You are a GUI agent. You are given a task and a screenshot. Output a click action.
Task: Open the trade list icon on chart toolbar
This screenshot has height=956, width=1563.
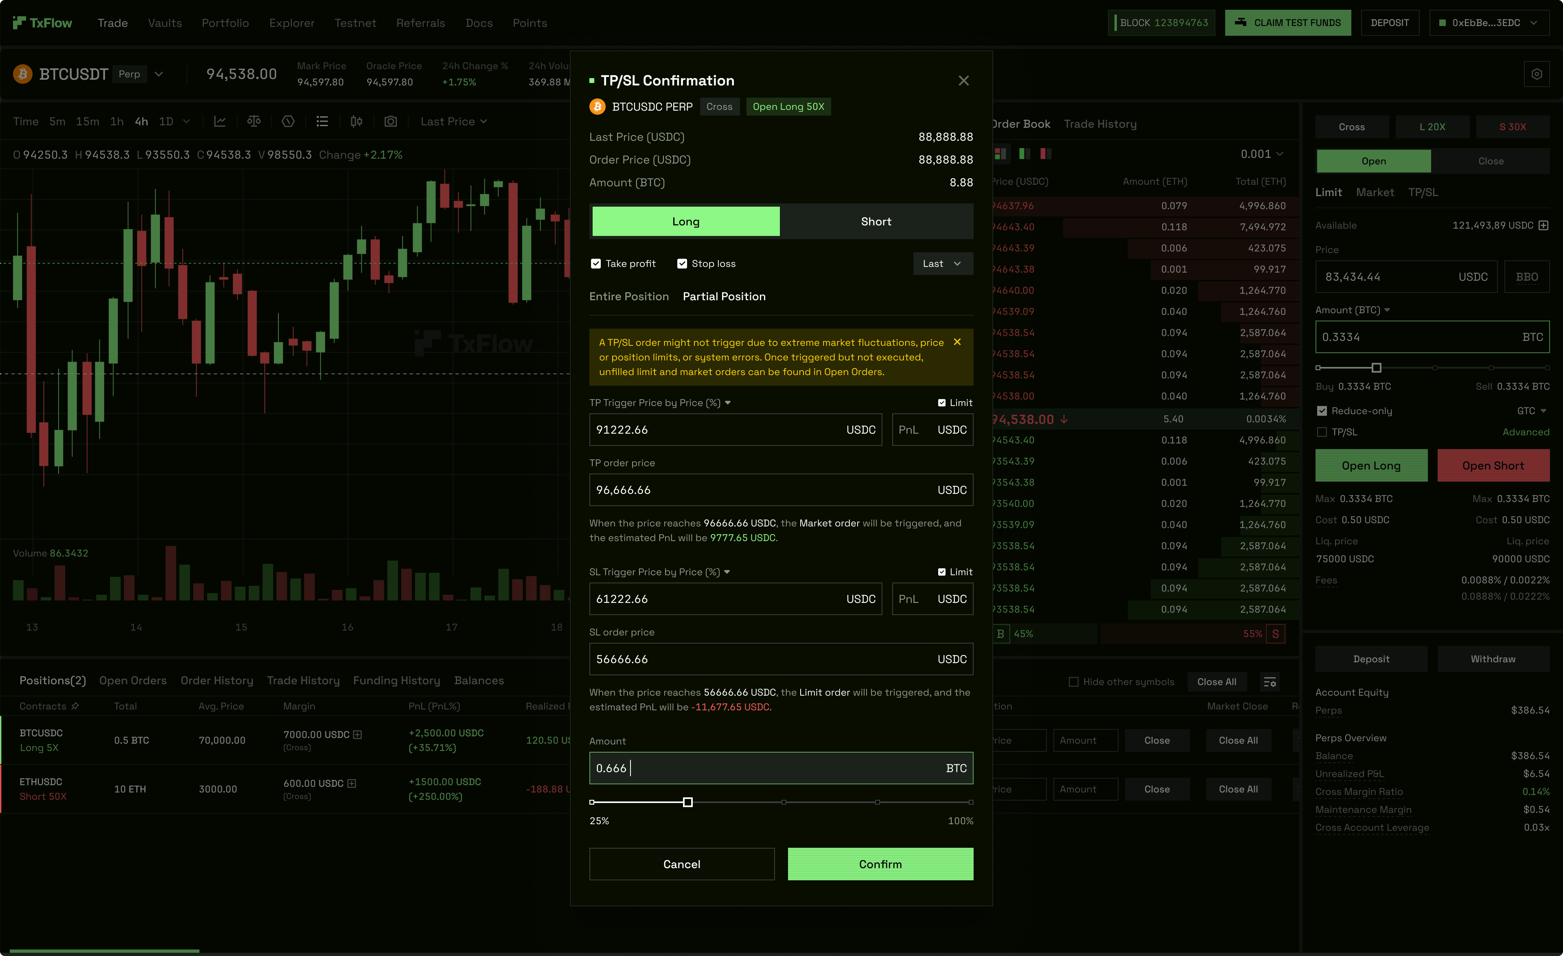(322, 121)
